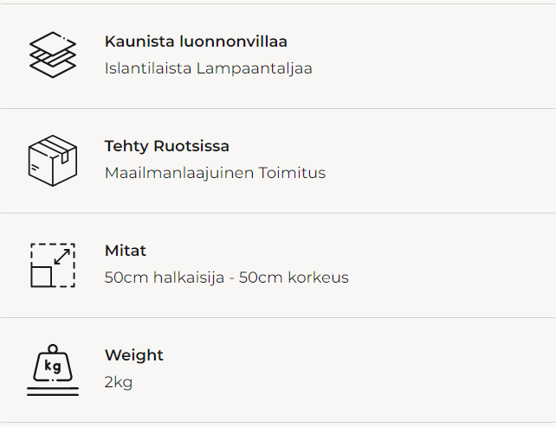Viewport: 556px width, 427px height.
Task: Click the word "Islantilaista"
Action: point(151,68)
